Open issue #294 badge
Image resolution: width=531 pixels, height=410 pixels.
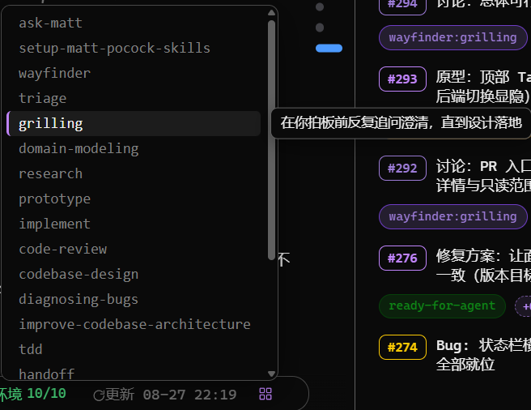point(402,5)
